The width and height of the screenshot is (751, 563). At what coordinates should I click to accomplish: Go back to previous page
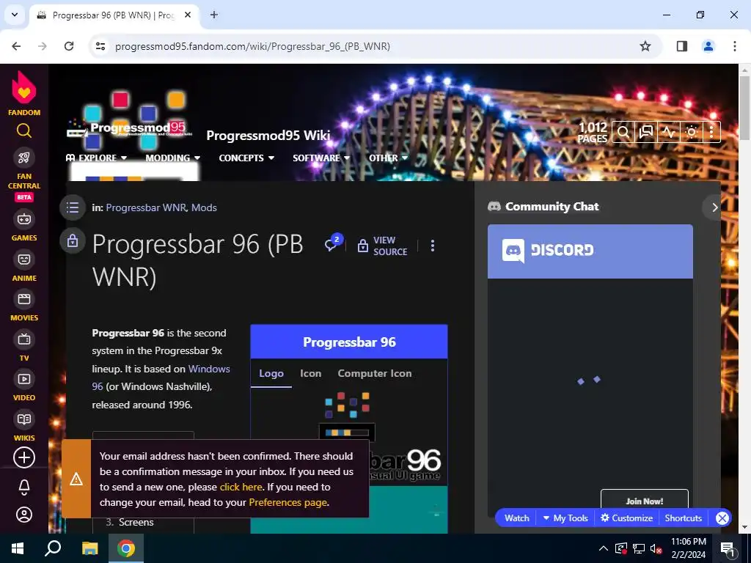point(16,46)
